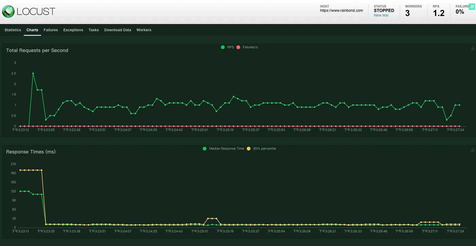
Task: Click first 95% percentile point at 190 ms
Action: coord(20,170)
